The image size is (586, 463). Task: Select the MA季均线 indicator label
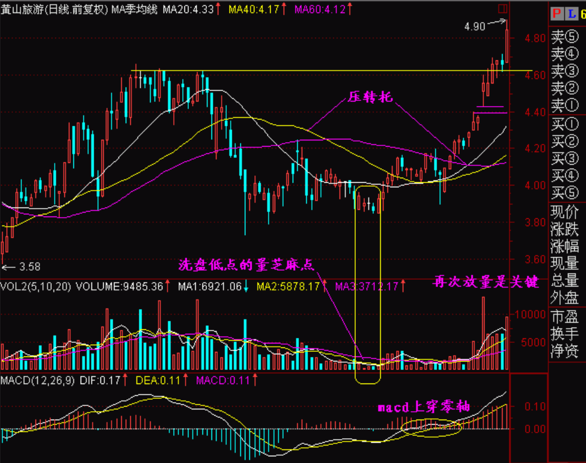point(134,9)
